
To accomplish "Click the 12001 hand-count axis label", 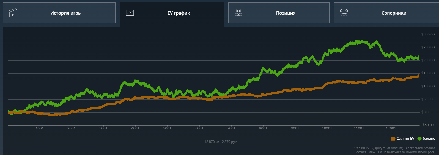I will click(x=391, y=128).
